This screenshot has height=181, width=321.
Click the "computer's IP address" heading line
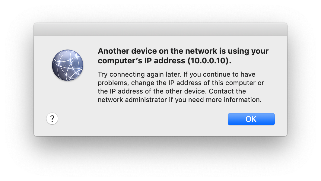pyautogui.click(x=142, y=60)
